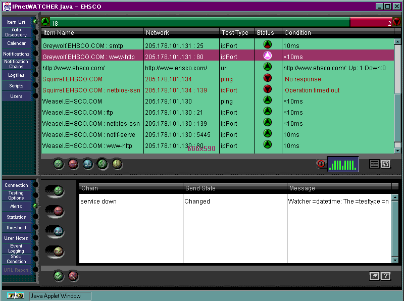Select the service down chain entry
This screenshot has width=404, height=301.
tap(98, 202)
